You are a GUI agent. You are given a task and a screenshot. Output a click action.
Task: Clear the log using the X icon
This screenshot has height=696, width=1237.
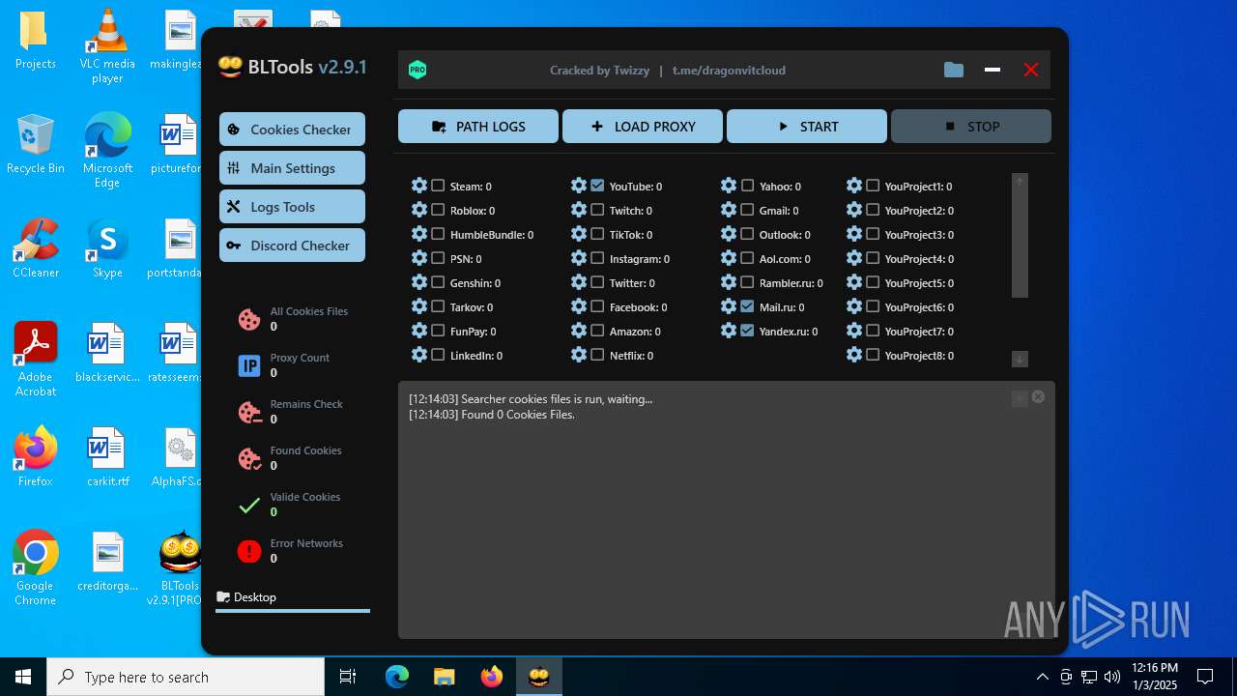click(x=1038, y=396)
